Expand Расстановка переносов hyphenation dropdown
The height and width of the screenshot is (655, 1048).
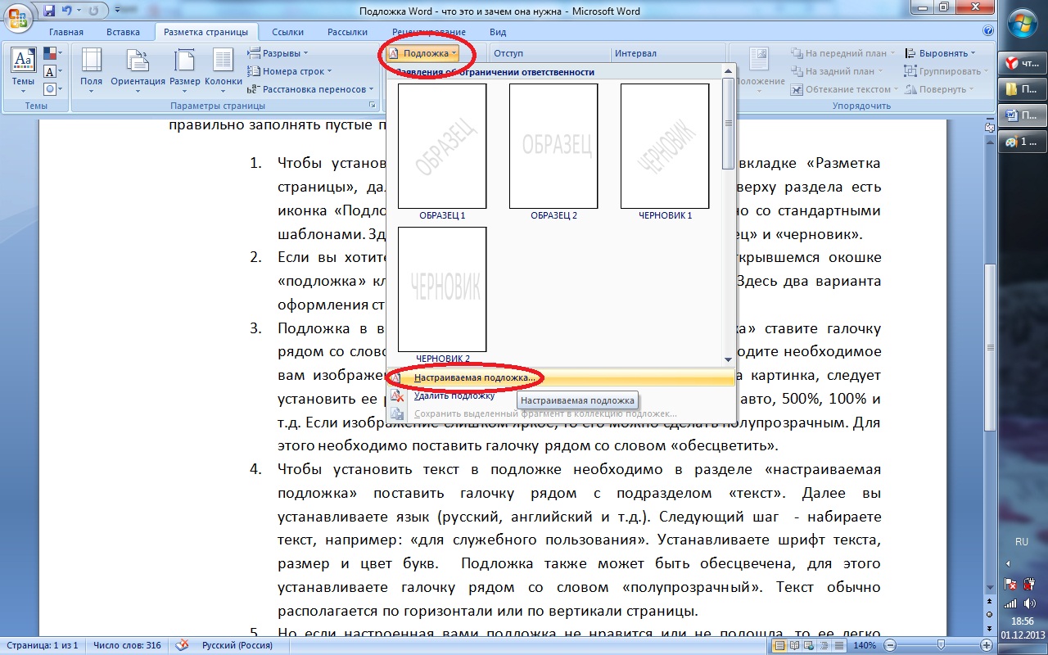(310, 88)
